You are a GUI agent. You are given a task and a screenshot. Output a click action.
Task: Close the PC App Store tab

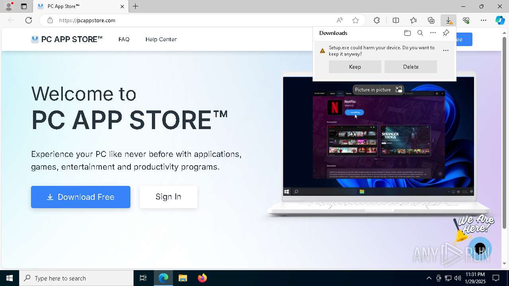tap(122, 6)
